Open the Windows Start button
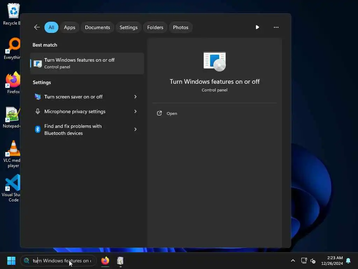358x269 pixels. 11,261
